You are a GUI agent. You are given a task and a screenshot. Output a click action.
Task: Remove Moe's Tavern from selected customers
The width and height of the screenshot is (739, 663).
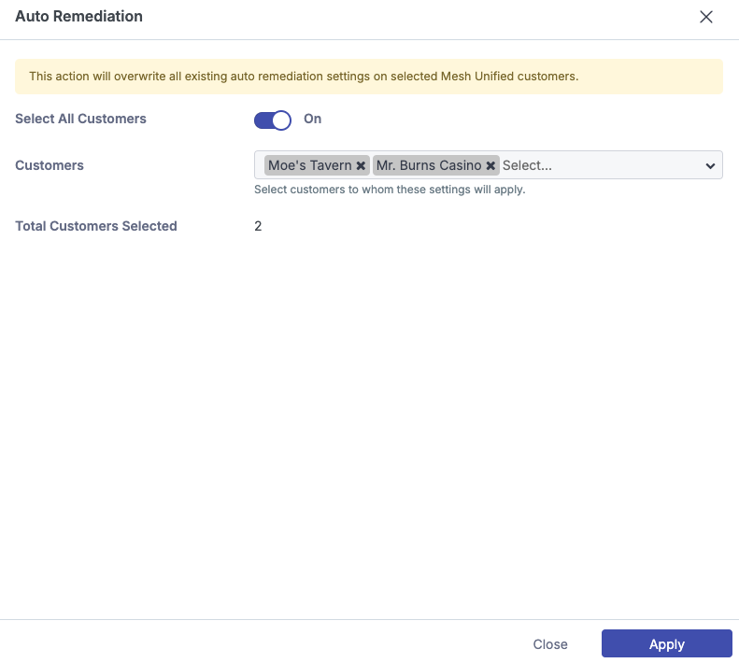pyautogui.click(x=361, y=165)
